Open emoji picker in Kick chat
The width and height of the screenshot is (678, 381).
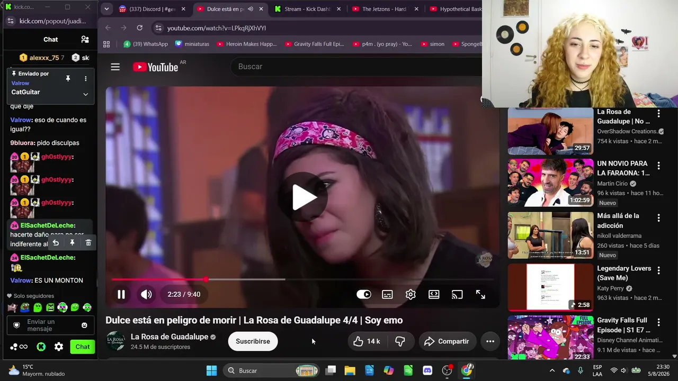point(84,325)
